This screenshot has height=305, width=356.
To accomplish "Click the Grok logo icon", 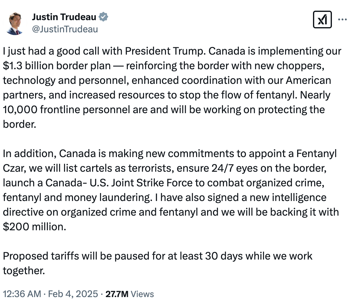I will 322,20.
